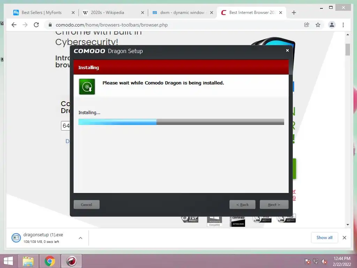Open the Chrome profile avatar menu
Screen dimensions: 357x268
click(x=332, y=25)
